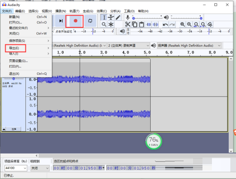
Task: Click the Cut scissors icon
Action: pos(127,24)
